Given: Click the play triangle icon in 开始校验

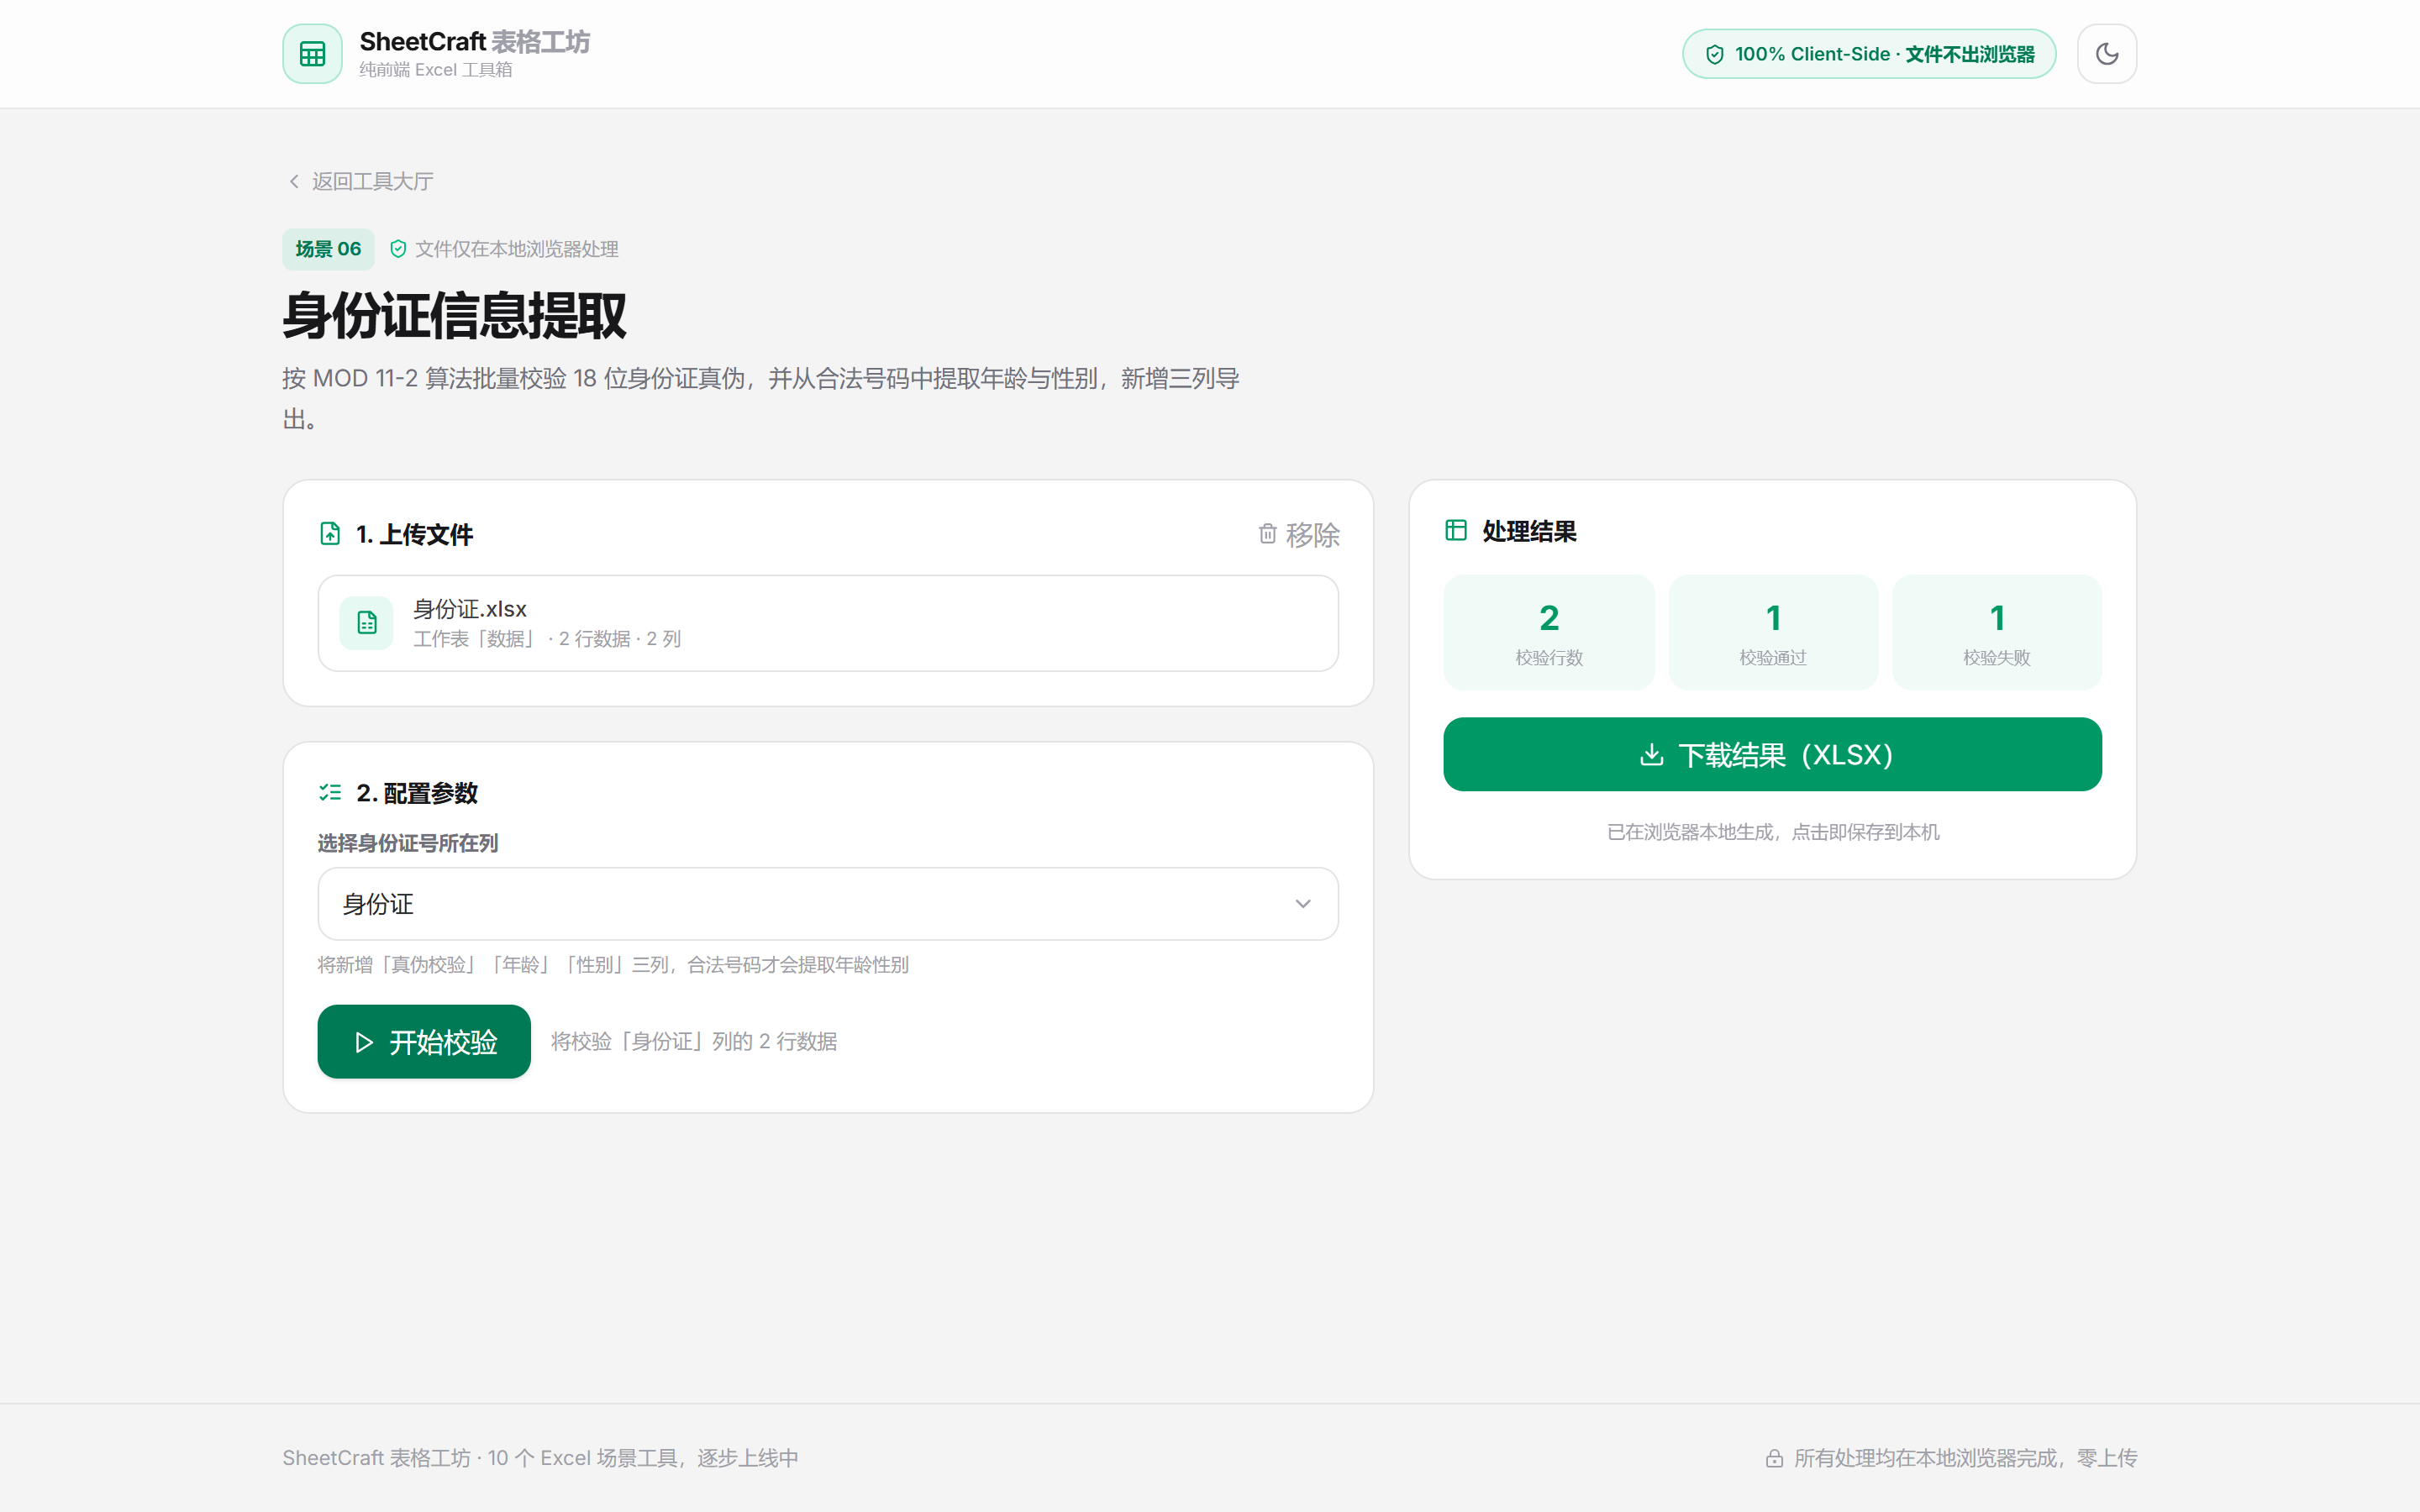Looking at the screenshot, I should click(364, 1043).
